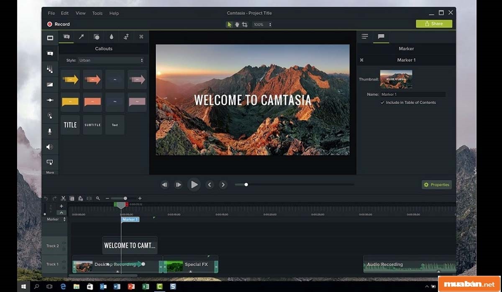Pick the plain Text callout
This screenshot has width=502, height=292.
pyautogui.click(x=115, y=125)
